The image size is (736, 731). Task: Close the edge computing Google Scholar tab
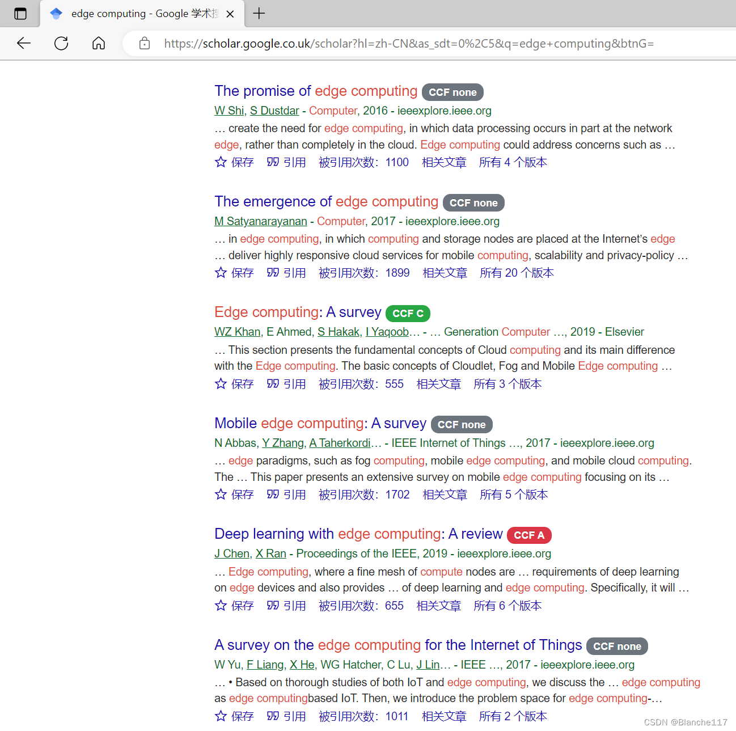pyautogui.click(x=230, y=14)
